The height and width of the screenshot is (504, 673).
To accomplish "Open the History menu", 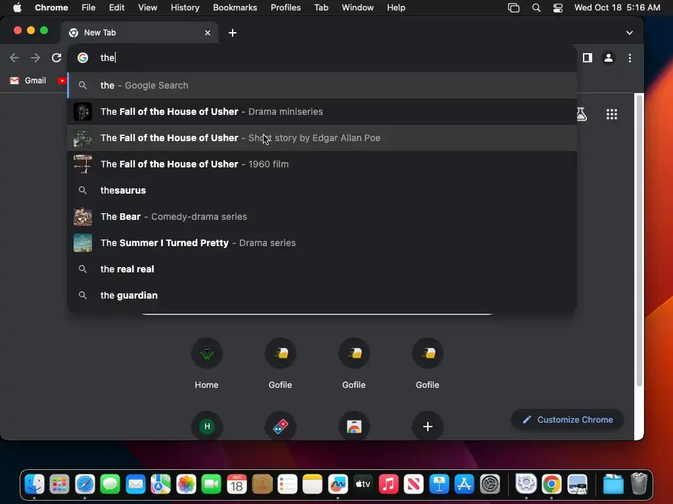I will tap(185, 8).
